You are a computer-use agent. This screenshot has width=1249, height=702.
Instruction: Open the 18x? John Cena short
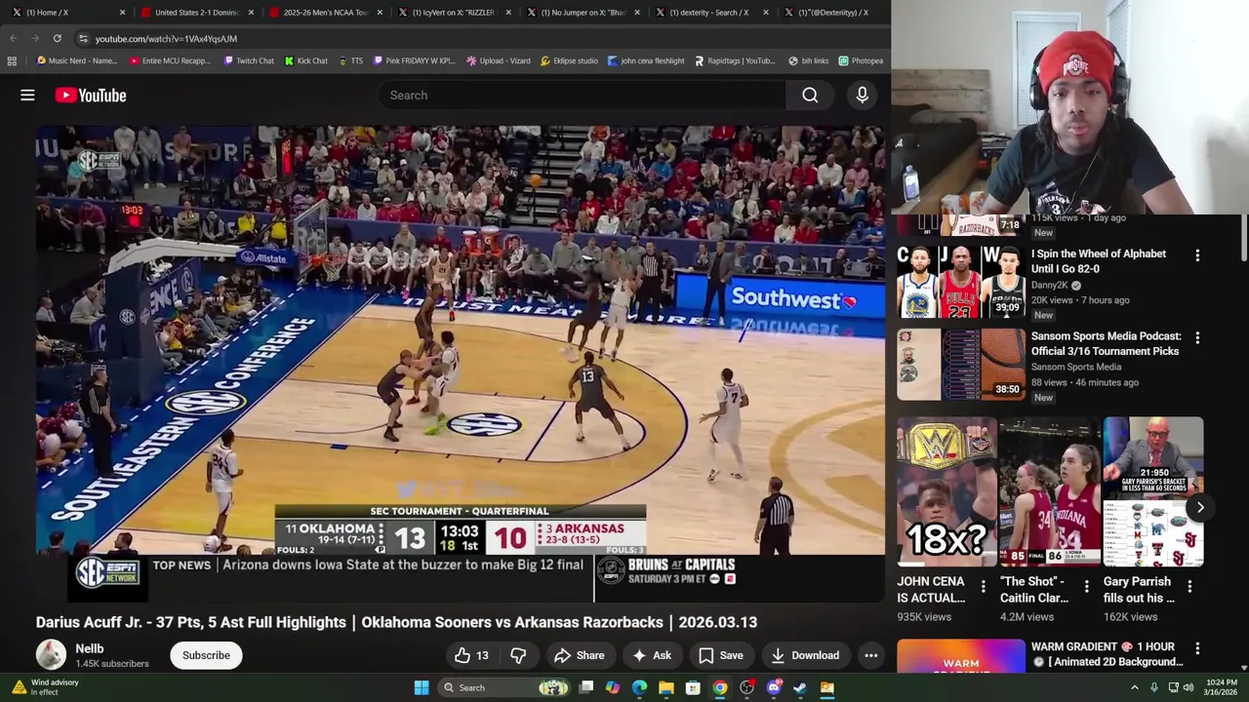tap(947, 492)
